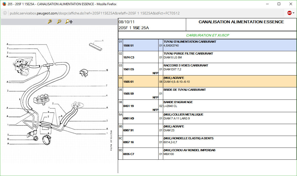The height and width of the screenshot is (176, 297).
Task: Maximize the Firefox popup window
Action: (279, 4)
